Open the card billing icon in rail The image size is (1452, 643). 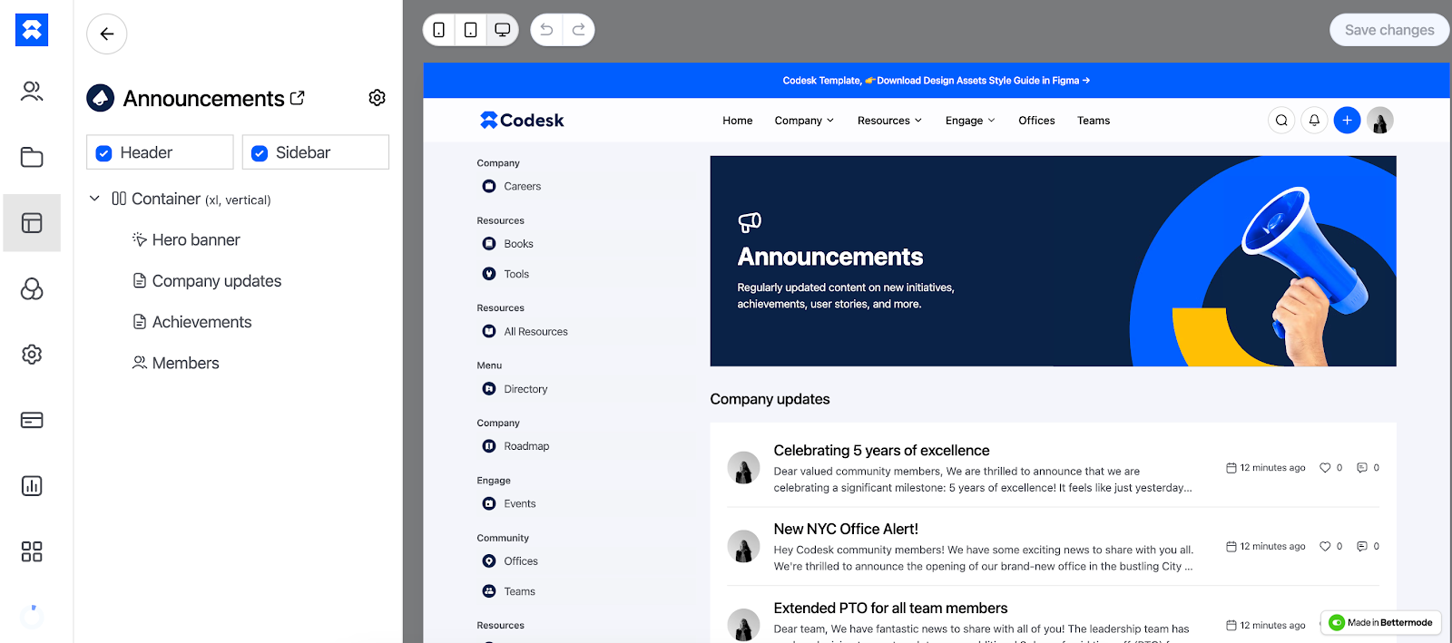point(32,420)
